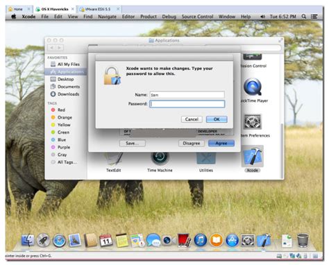Open Safari compass icon in Dock

(x=59, y=241)
